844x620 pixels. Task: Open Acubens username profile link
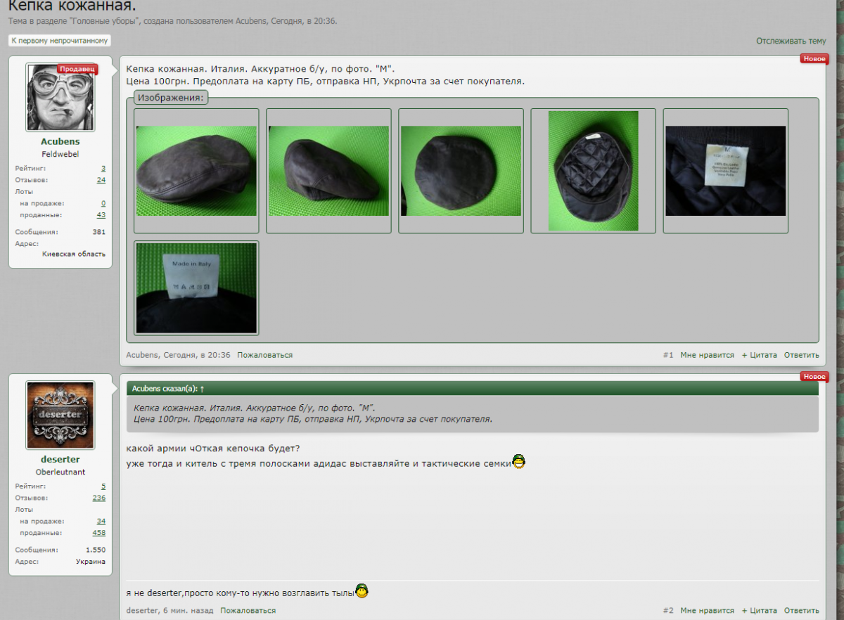coord(60,142)
